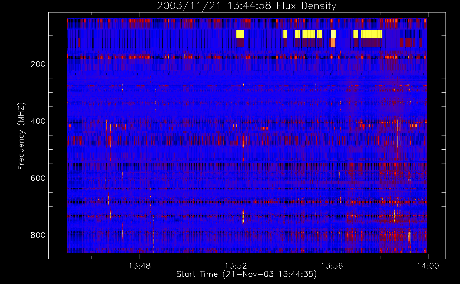Click the 13:52 time tick label
The image size is (460, 284).
click(236, 266)
